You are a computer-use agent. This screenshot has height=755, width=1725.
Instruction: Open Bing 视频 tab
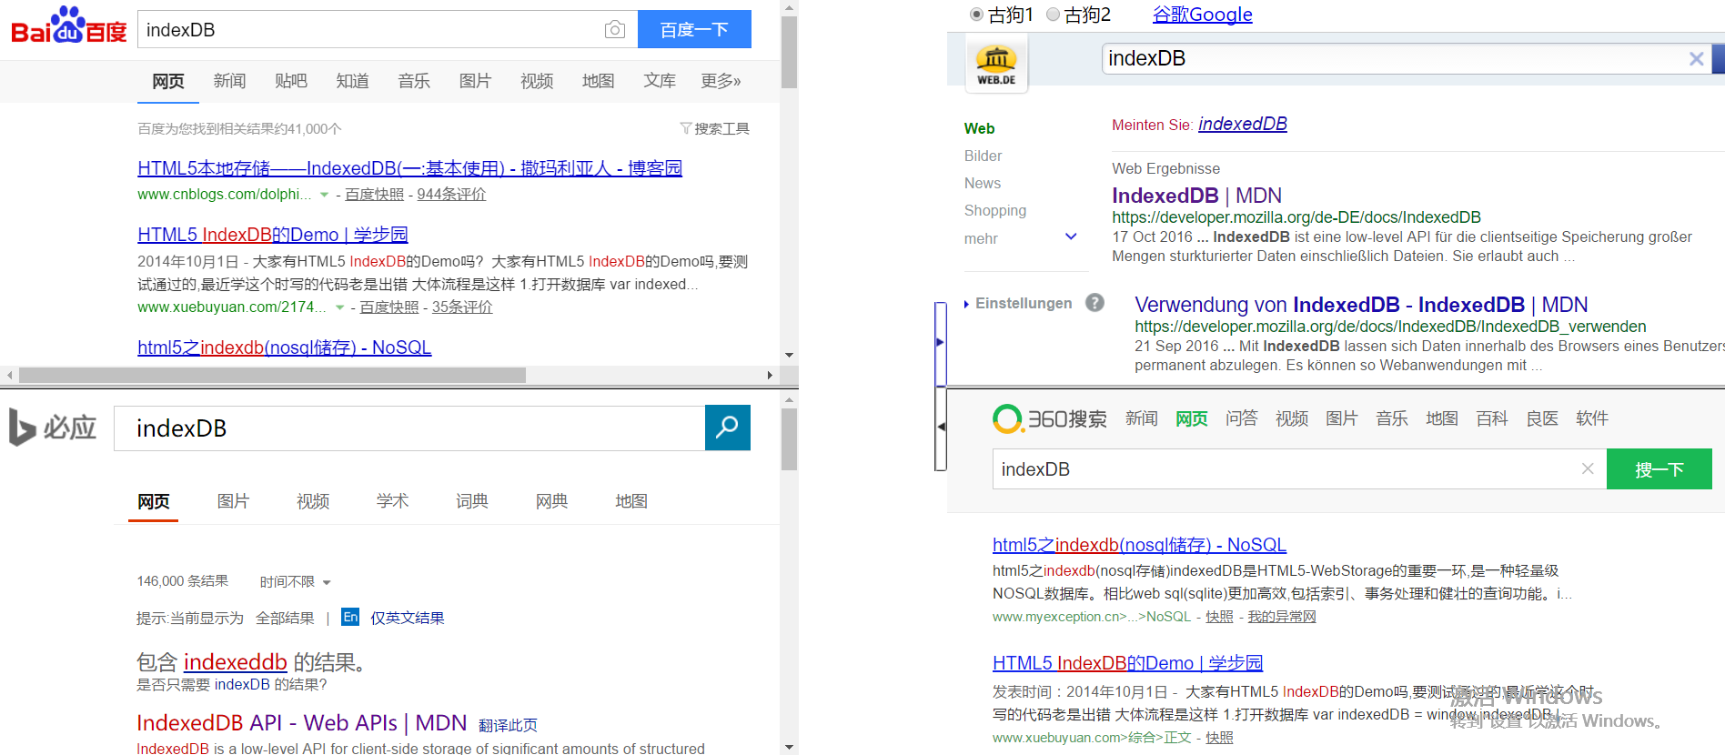(312, 501)
